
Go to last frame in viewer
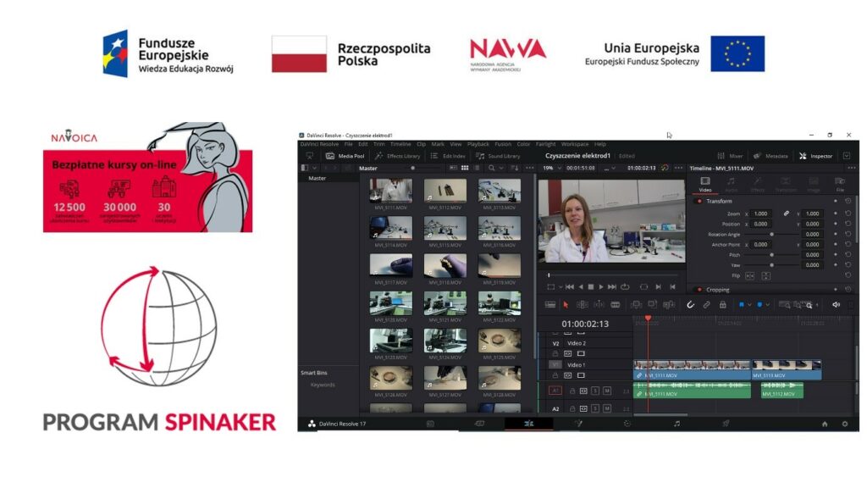pos(612,286)
